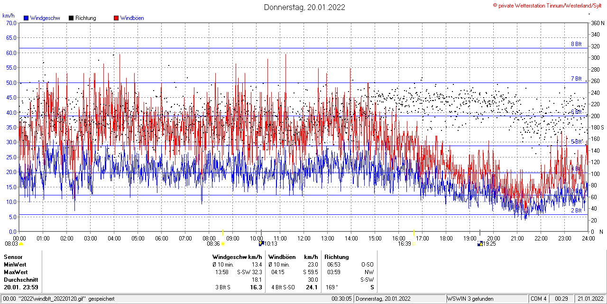Click the 04:15 max gust time
Viewport: 607px width, 304px height.
coord(278,272)
